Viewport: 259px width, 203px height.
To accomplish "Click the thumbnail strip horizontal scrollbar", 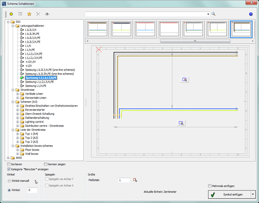I will [195, 41].
